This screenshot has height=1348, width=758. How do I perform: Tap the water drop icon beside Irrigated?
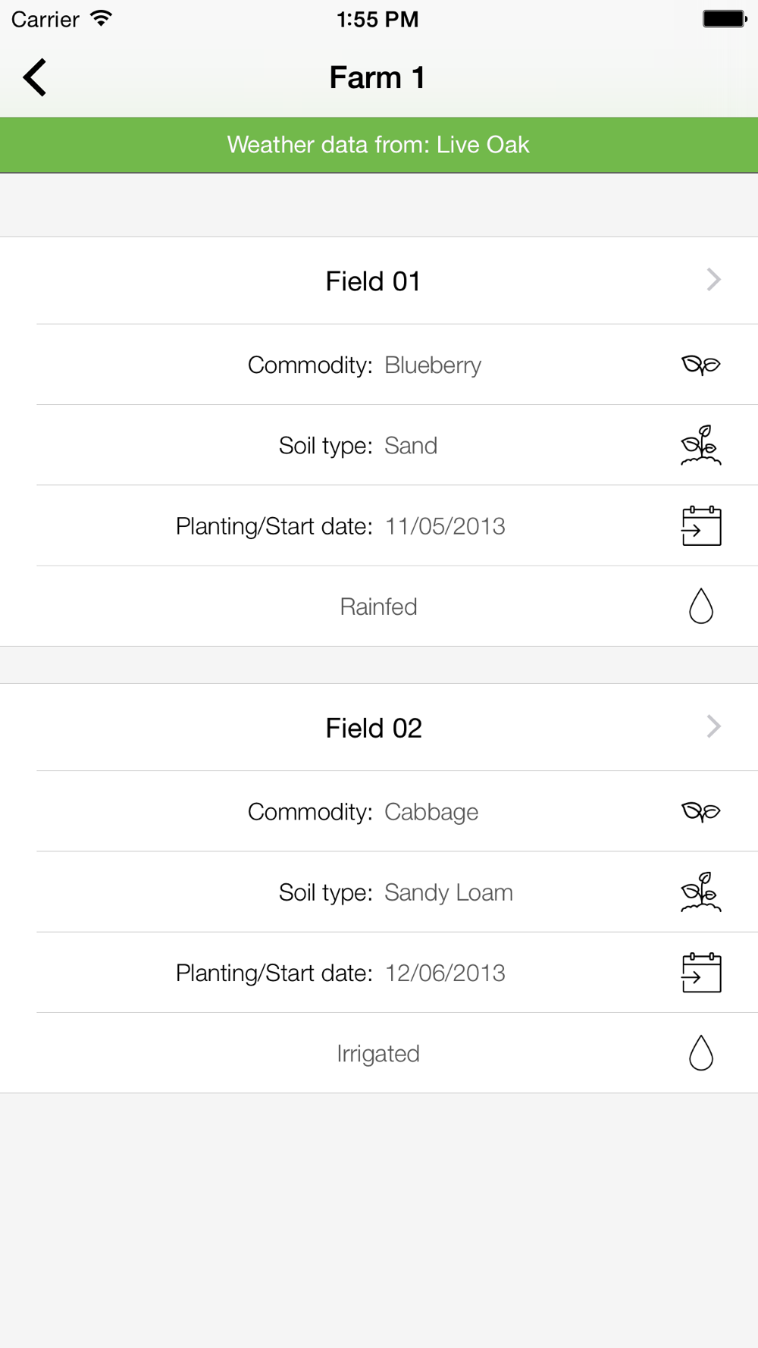(701, 1052)
